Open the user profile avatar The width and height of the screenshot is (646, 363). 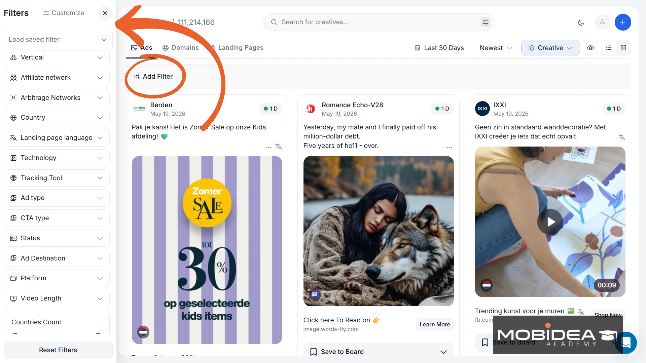tap(602, 22)
